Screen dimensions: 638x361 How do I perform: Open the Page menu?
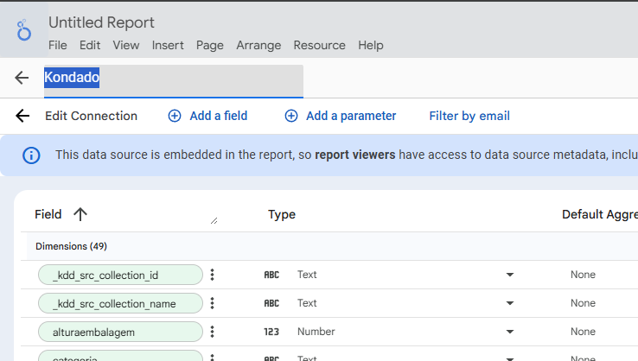(x=210, y=45)
